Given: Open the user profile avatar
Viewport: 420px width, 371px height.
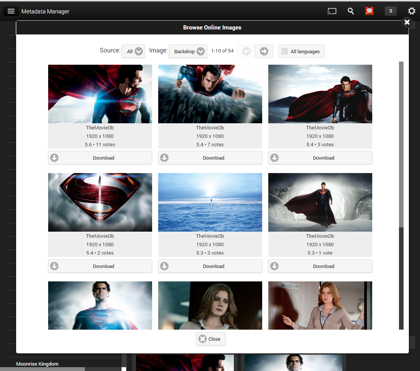Looking at the screenshot, I should tap(370, 11).
